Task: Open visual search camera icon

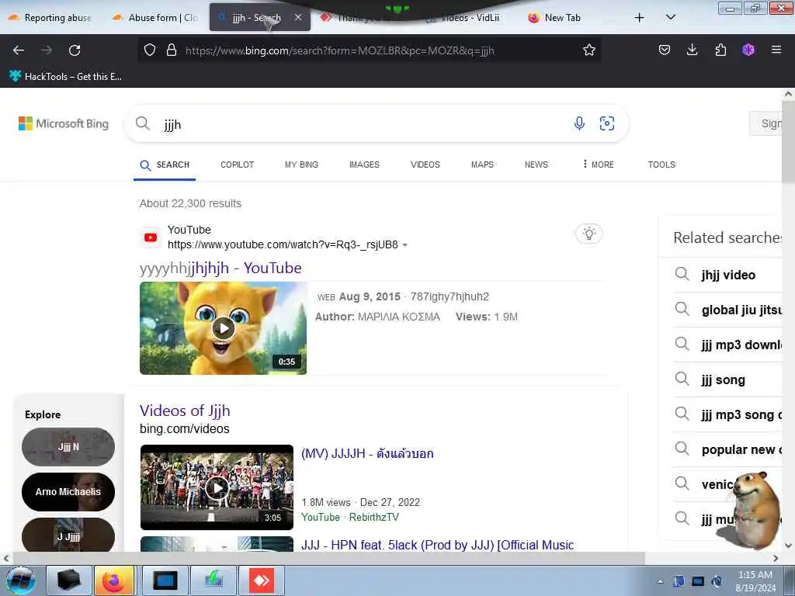Action: click(607, 123)
